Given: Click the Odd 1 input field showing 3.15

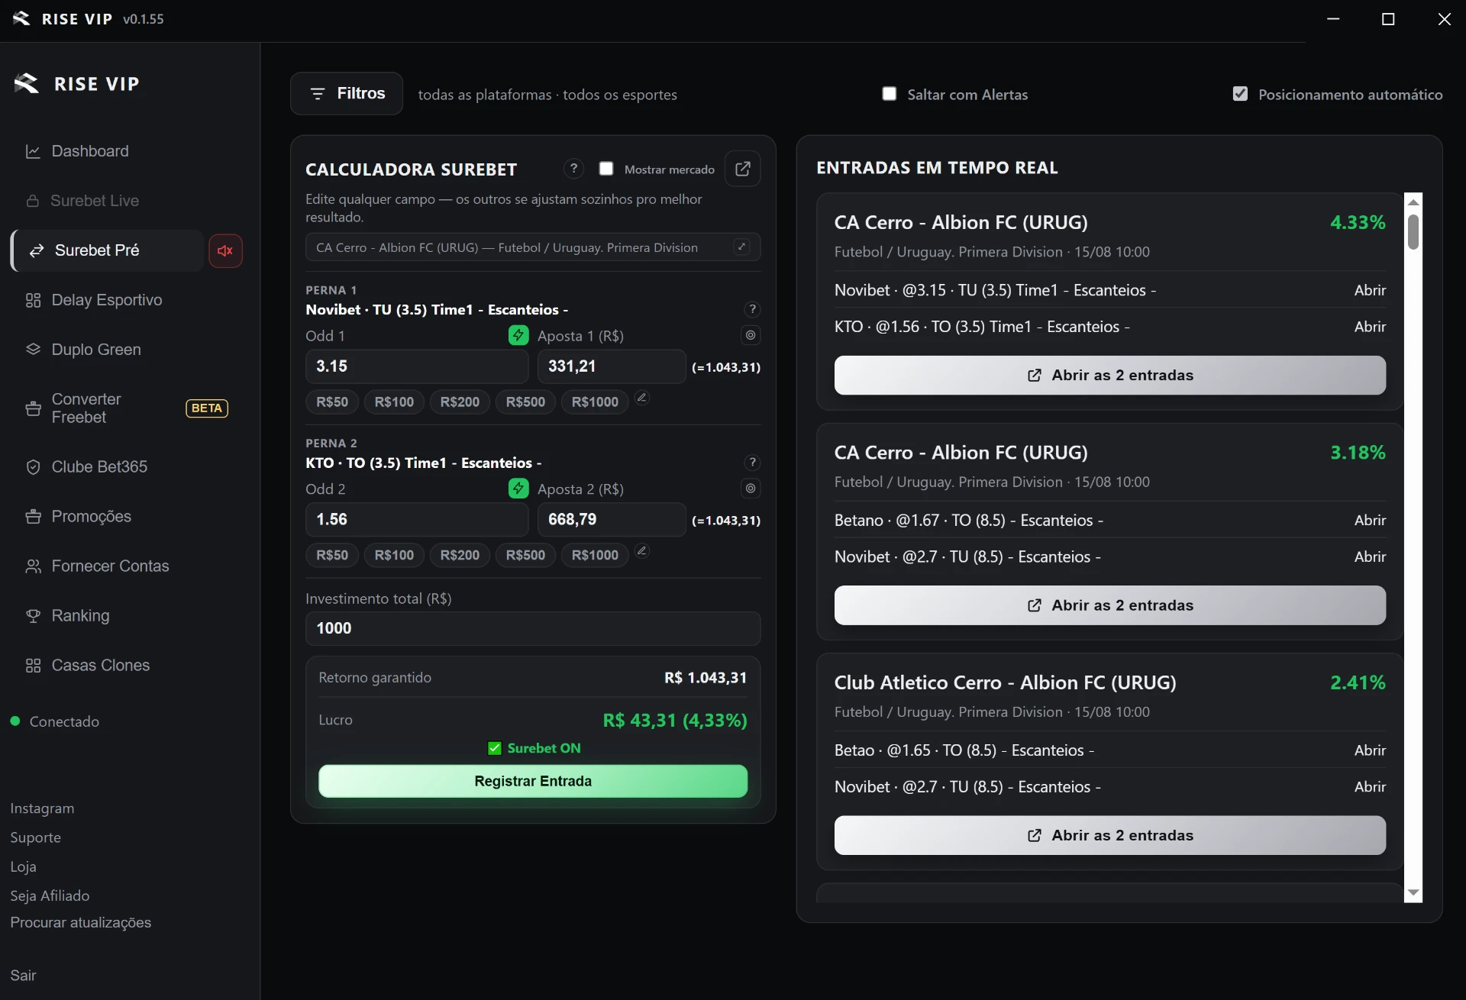Looking at the screenshot, I should tap(417, 366).
